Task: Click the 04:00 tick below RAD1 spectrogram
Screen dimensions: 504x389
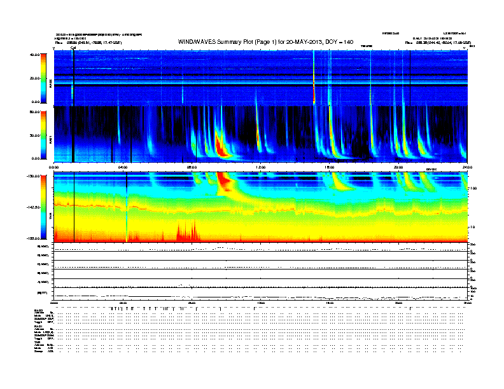Action: coord(123,167)
